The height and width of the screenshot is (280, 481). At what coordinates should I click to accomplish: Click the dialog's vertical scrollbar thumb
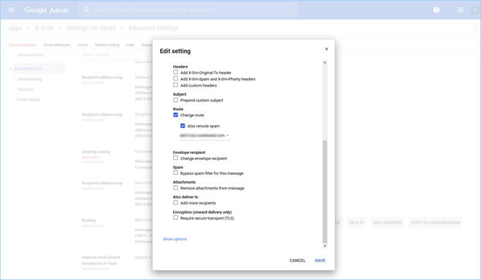[325, 192]
